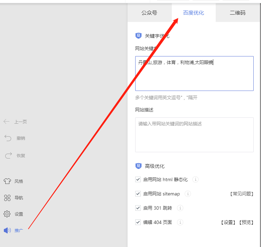
Task: Toggle the edit 404 page checkbox
Action: click(x=138, y=222)
